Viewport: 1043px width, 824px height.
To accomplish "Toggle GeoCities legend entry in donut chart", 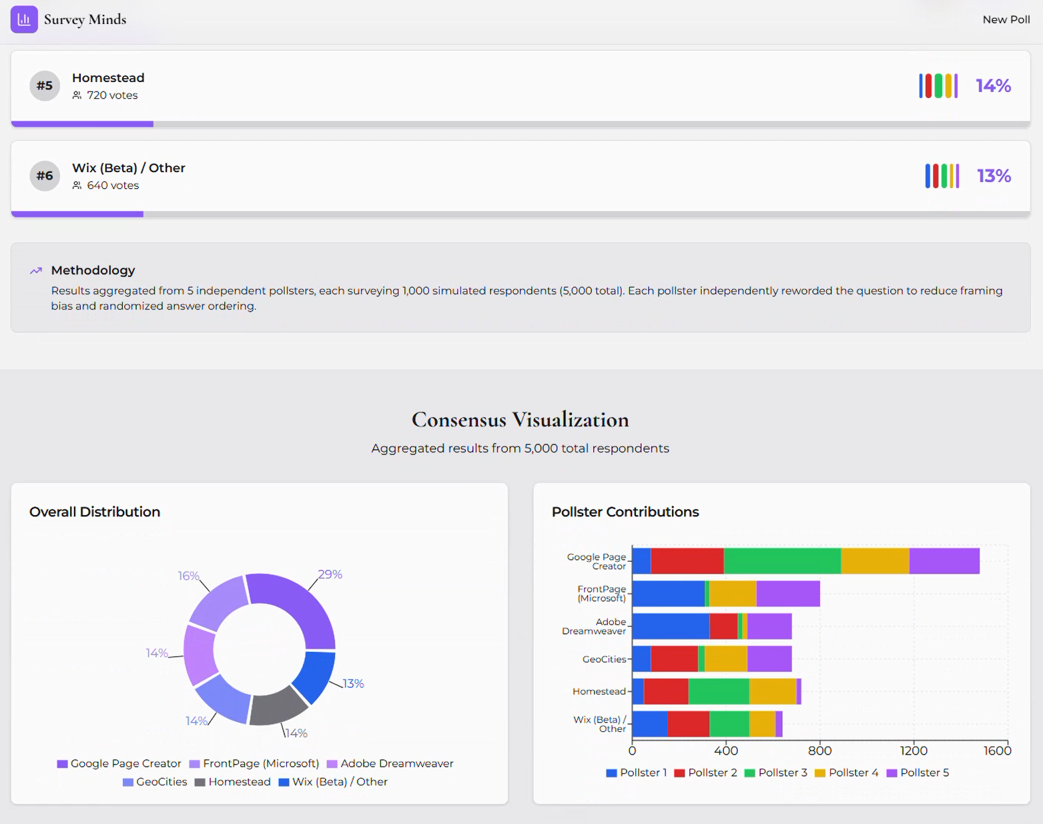I will click(x=155, y=782).
